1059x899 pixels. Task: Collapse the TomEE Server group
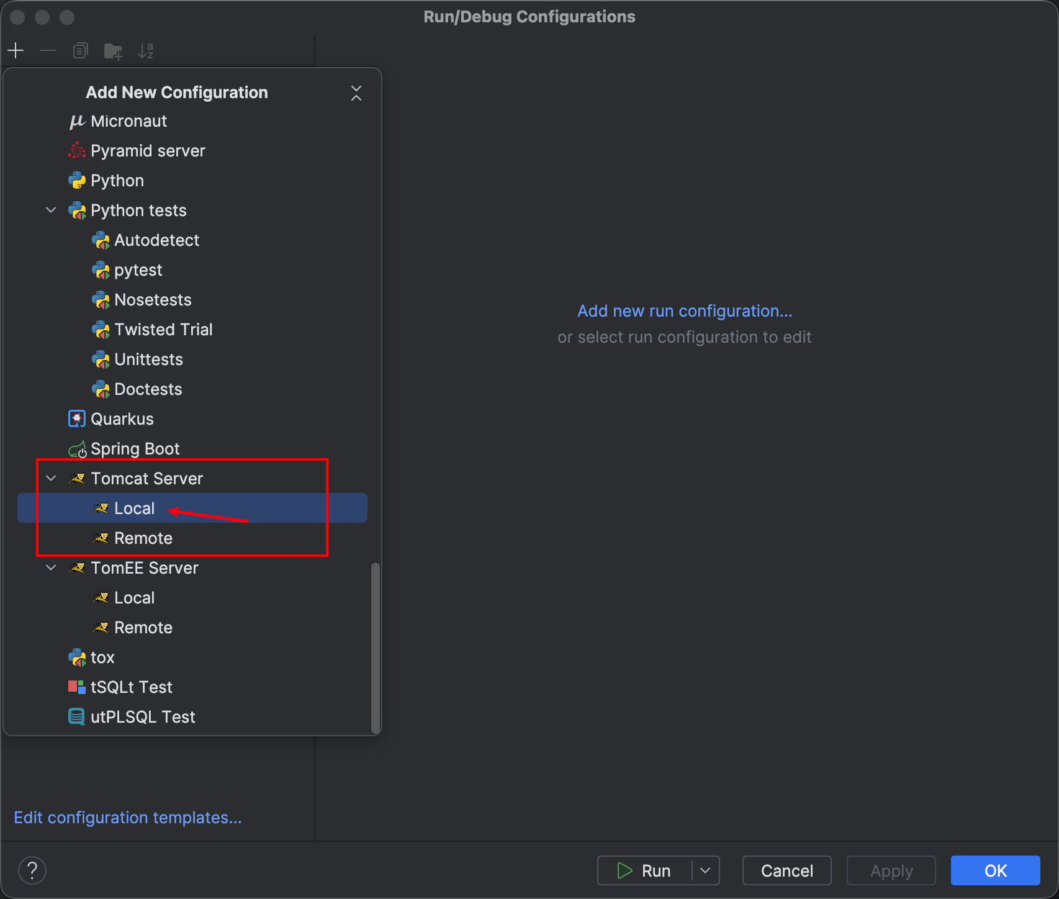tap(52, 568)
